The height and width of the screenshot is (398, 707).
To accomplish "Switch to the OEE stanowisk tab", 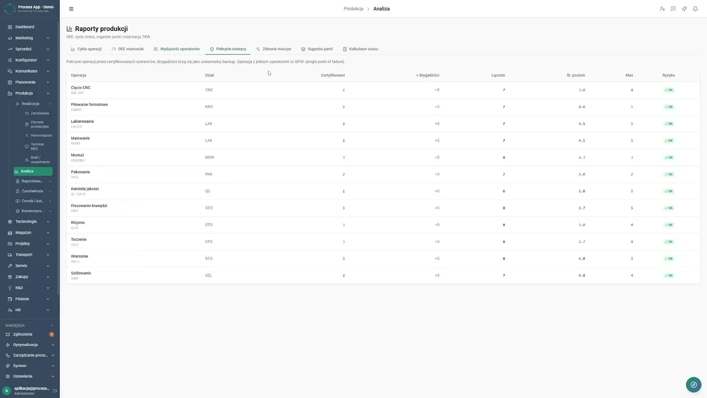I will pyautogui.click(x=128, y=49).
